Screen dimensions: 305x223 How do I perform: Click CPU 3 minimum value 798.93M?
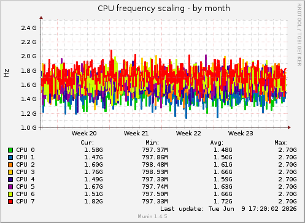pos(155,172)
